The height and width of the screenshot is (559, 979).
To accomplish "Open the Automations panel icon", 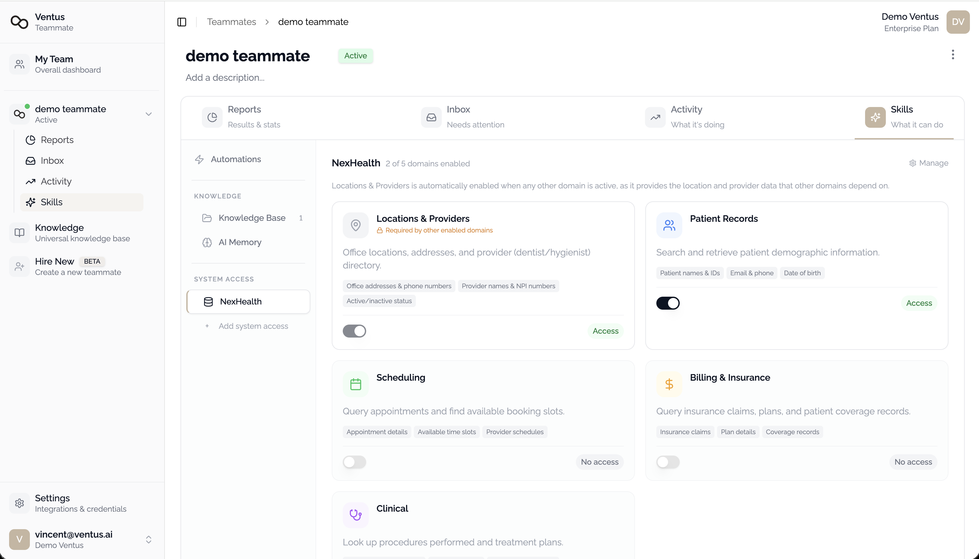I will click(x=199, y=159).
